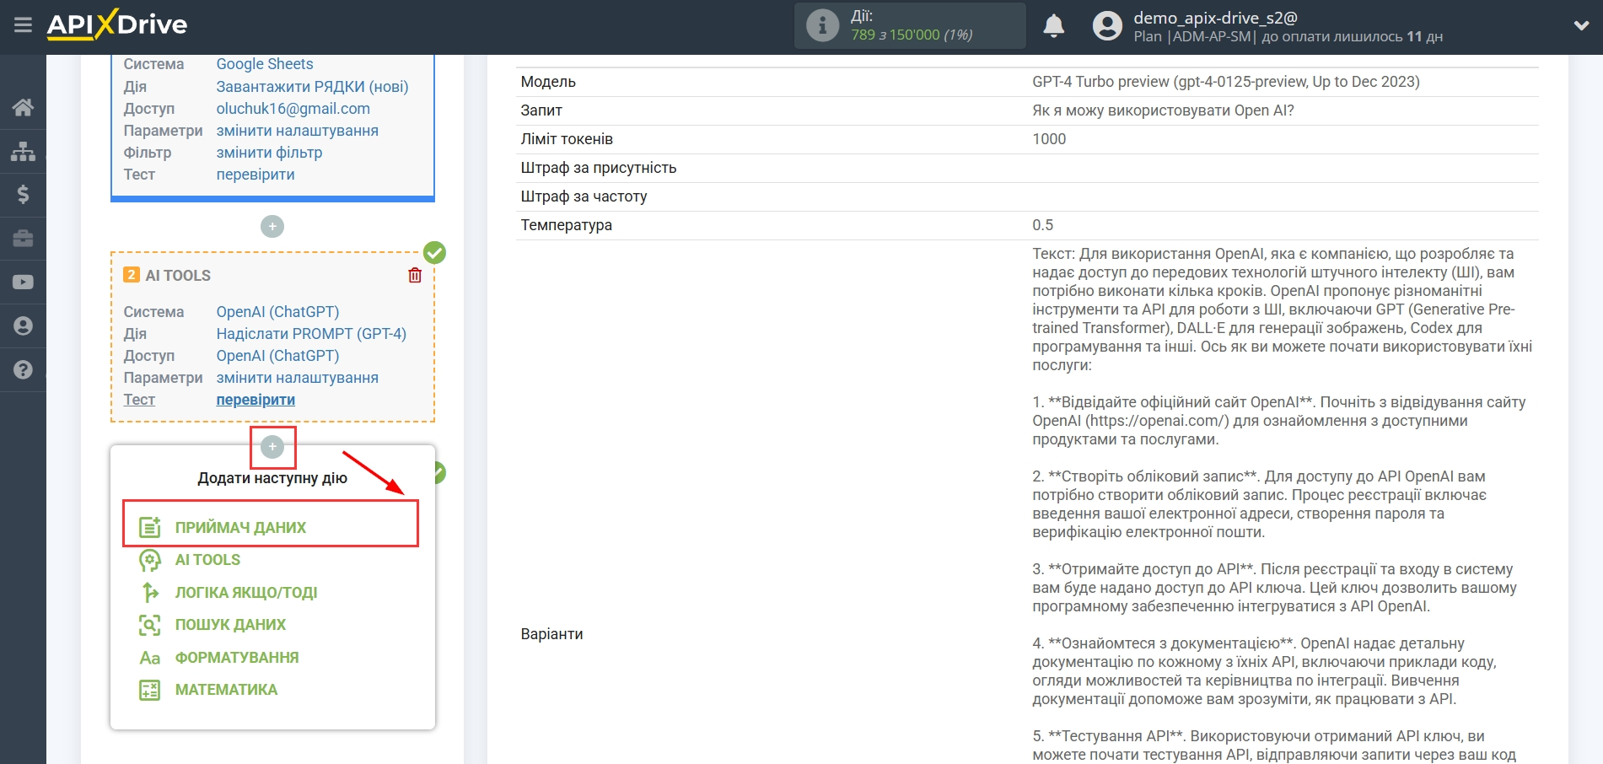Image resolution: width=1603 pixels, height=764 pixels.
Task: Click Надіслати PROMPT (GPT-4) link
Action: point(311,334)
